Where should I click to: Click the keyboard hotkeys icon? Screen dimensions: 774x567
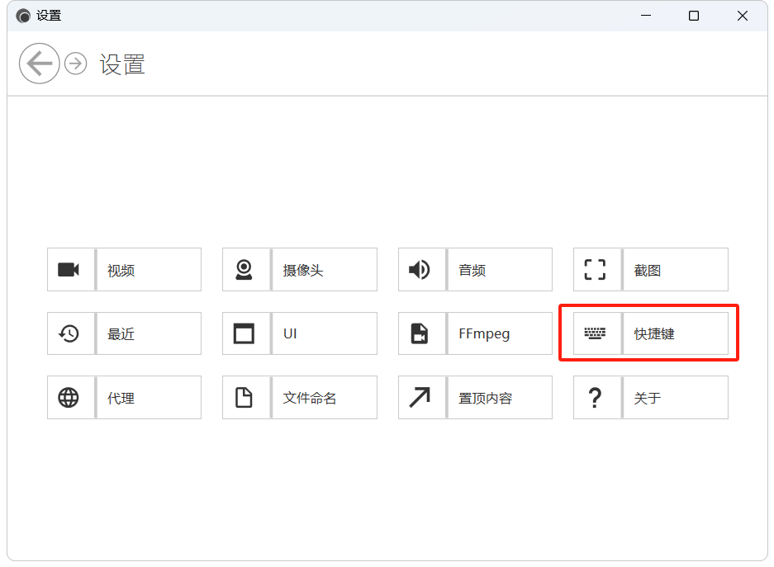tap(595, 333)
